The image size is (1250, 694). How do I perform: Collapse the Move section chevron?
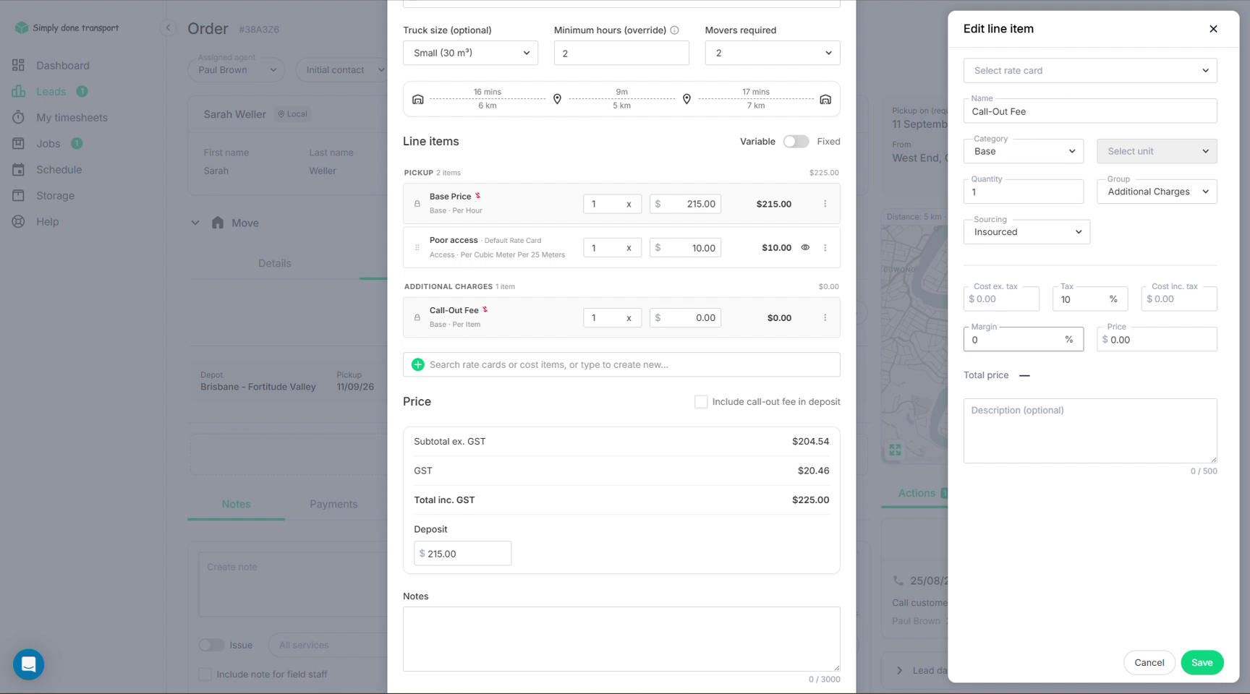tap(195, 223)
